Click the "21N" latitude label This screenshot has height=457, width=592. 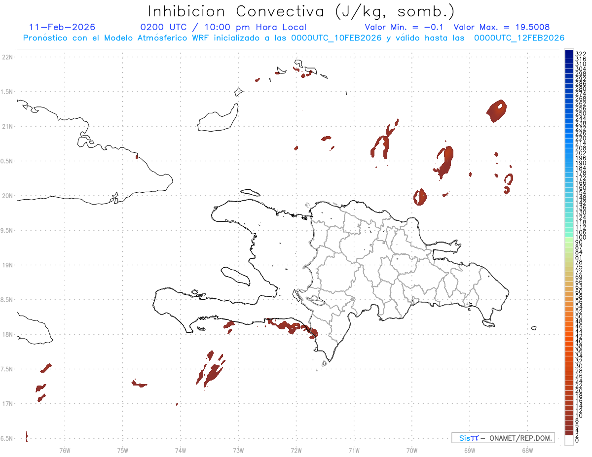[7, 126]
